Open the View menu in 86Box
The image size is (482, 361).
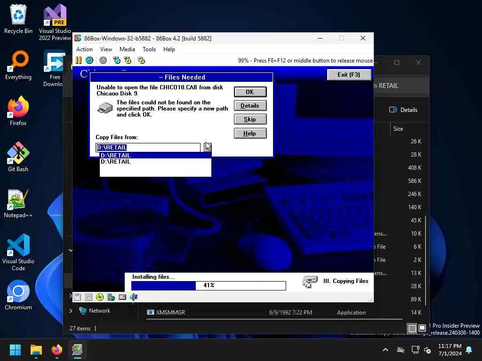click(106, 49)
